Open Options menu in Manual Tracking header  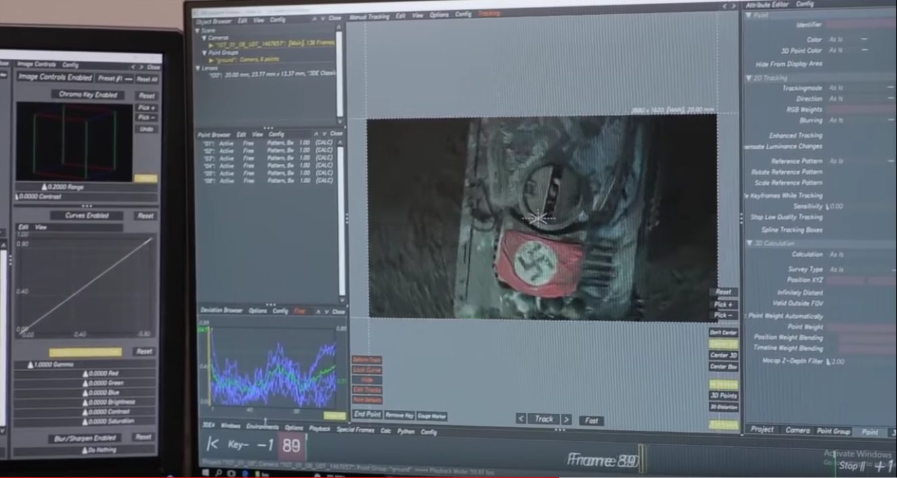tap(439, 14)
